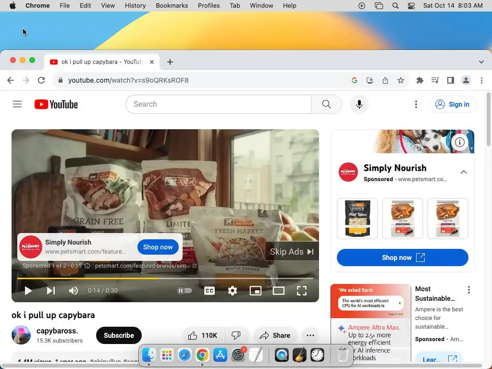Reload the page

click(41, 80)
